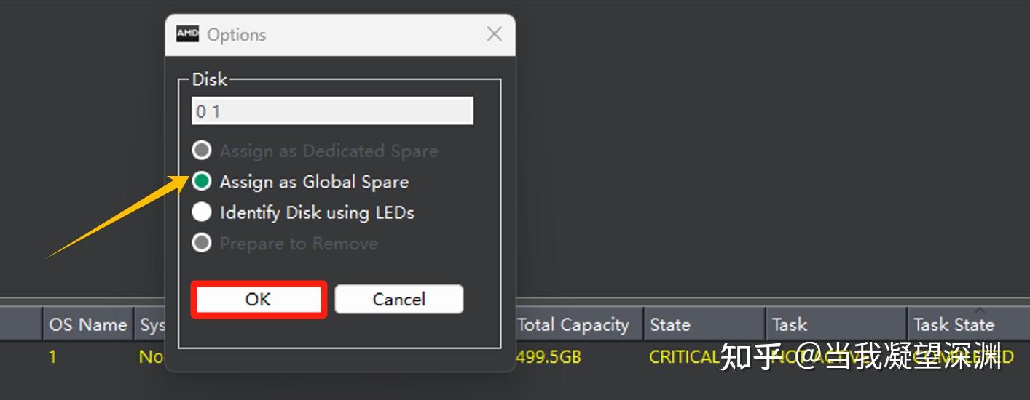Image resolution: width=1030 pixels, height=400 pixels.
Task: Confirm with the OK button
Action: click(258, 300)
